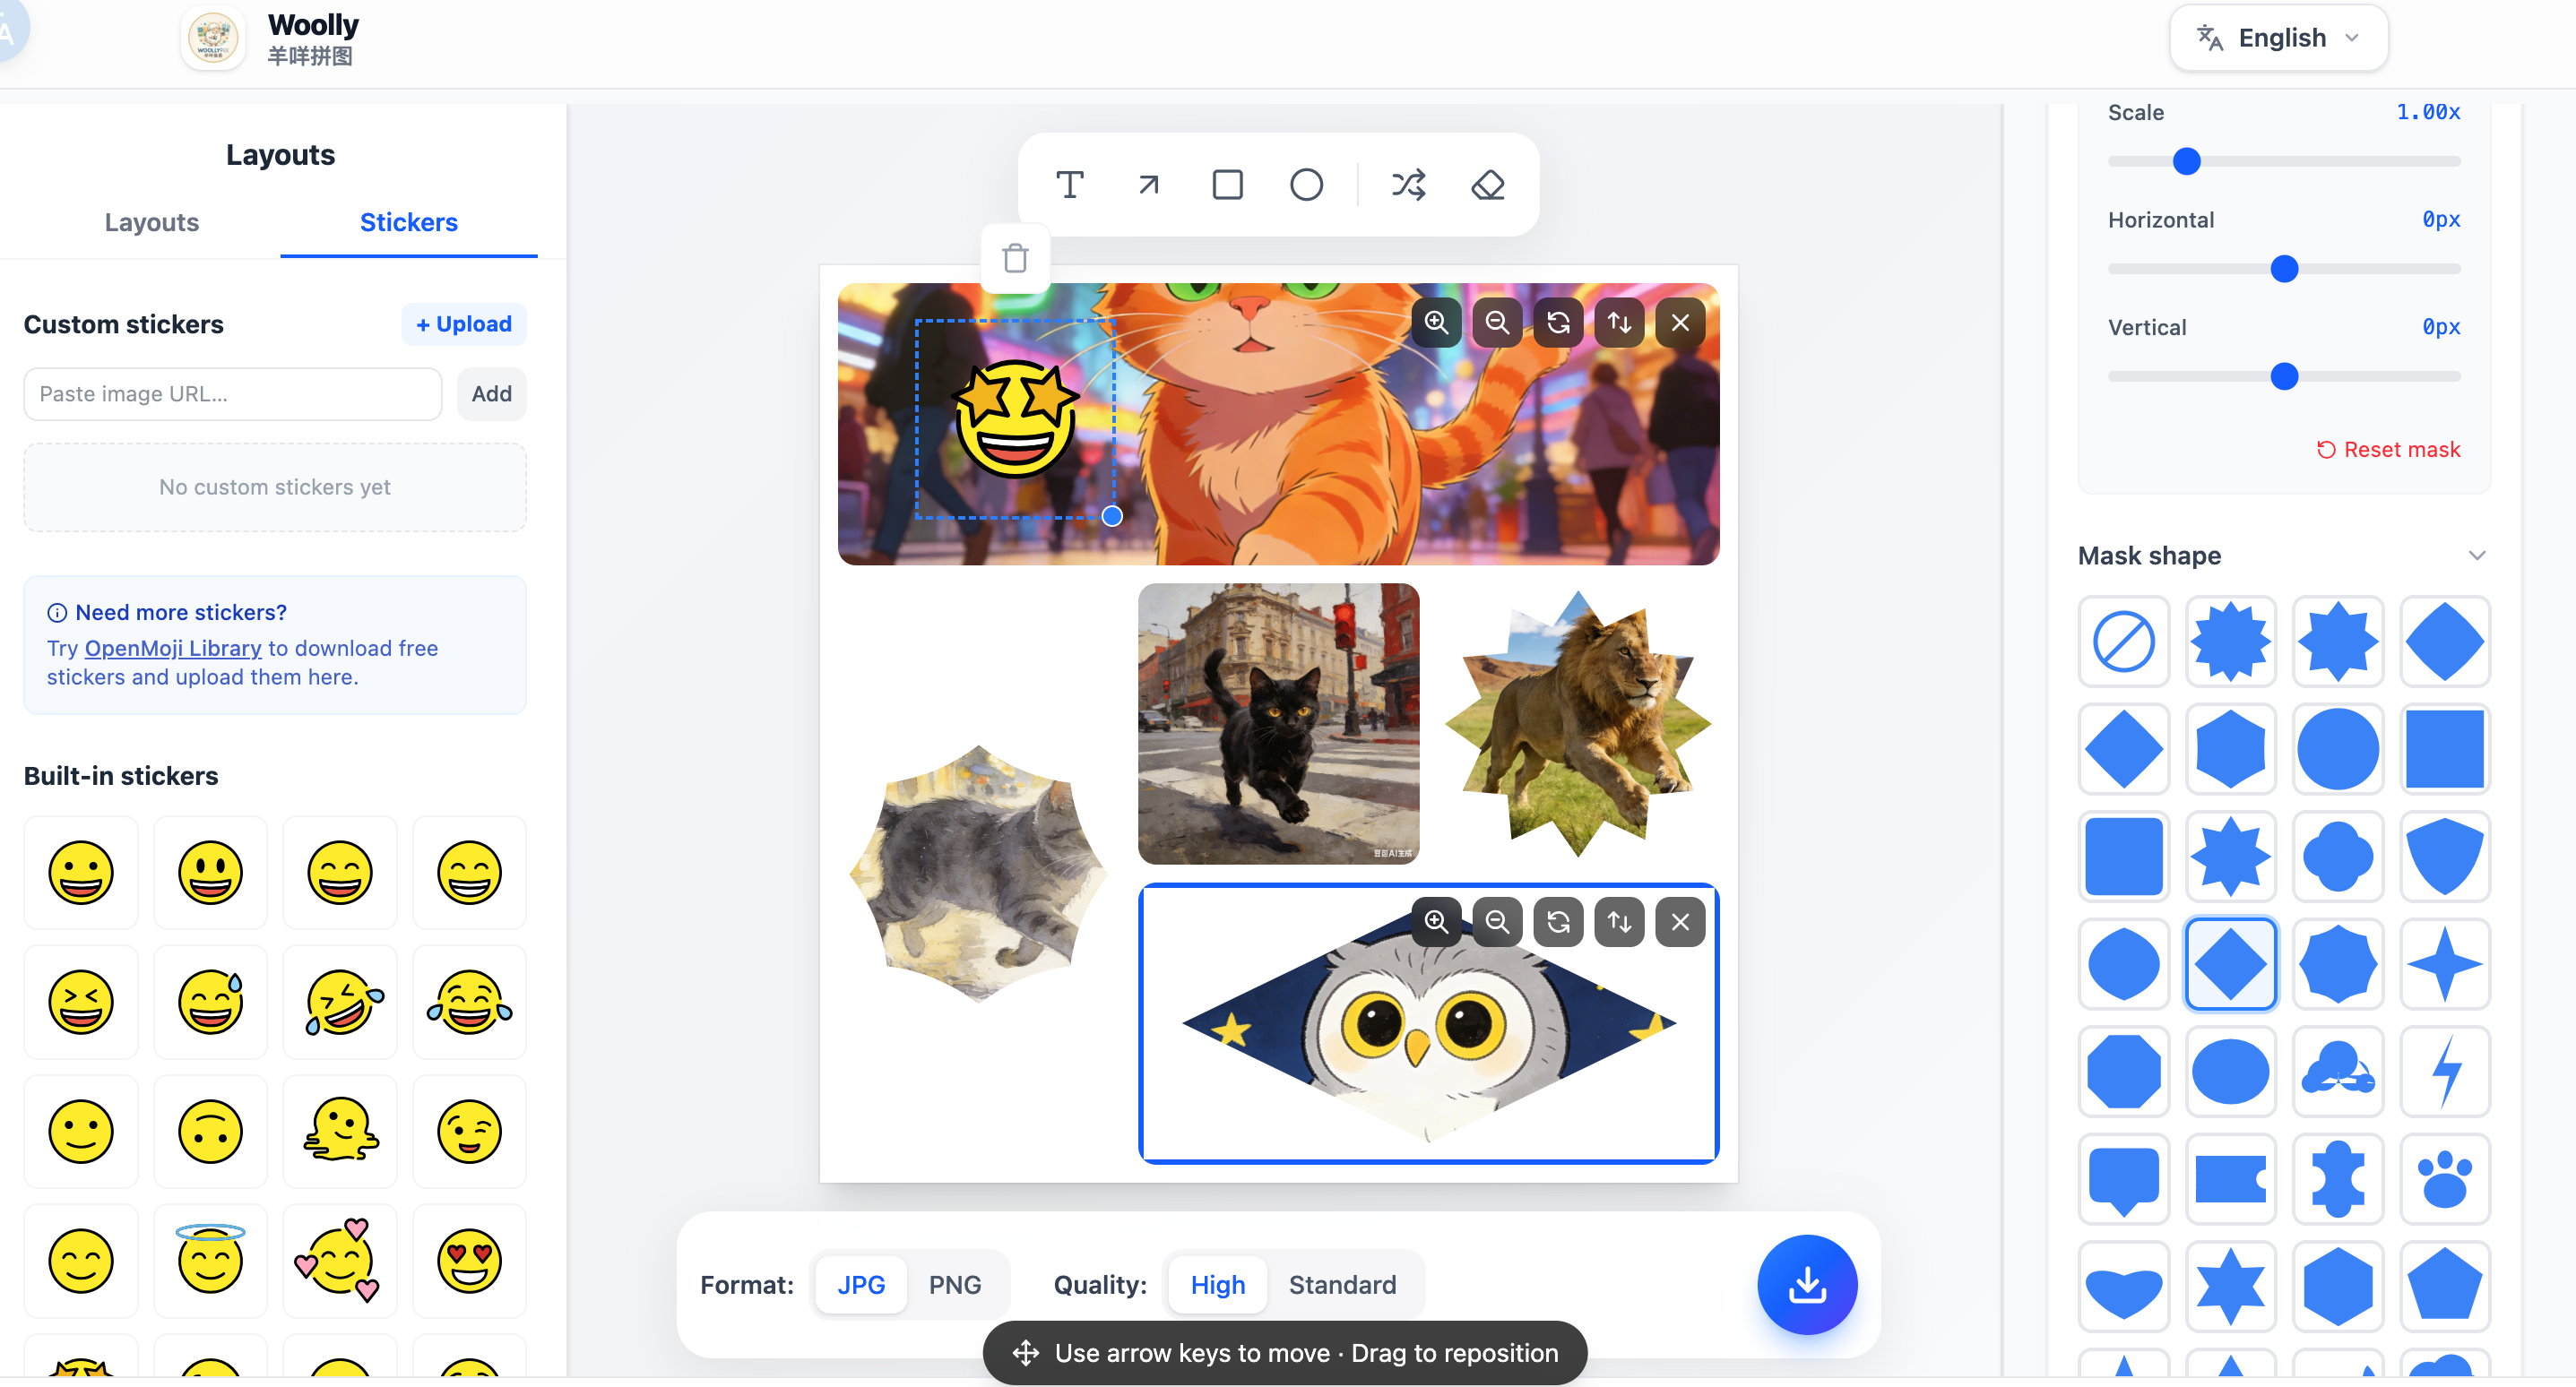Add the heart-eyes face sticker
Viewport: 2576px width, 1387px height.
(469, 1260)
